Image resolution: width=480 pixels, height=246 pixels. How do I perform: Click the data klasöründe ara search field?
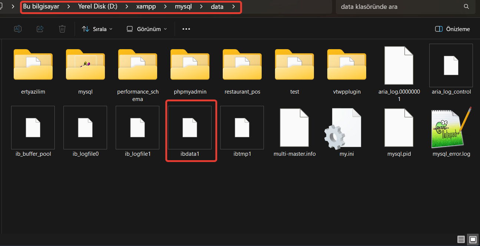coord(398,7)
